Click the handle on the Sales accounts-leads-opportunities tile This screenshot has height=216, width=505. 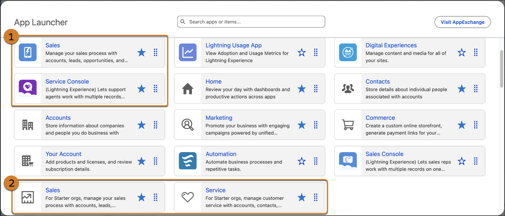(x=155, y=52)
